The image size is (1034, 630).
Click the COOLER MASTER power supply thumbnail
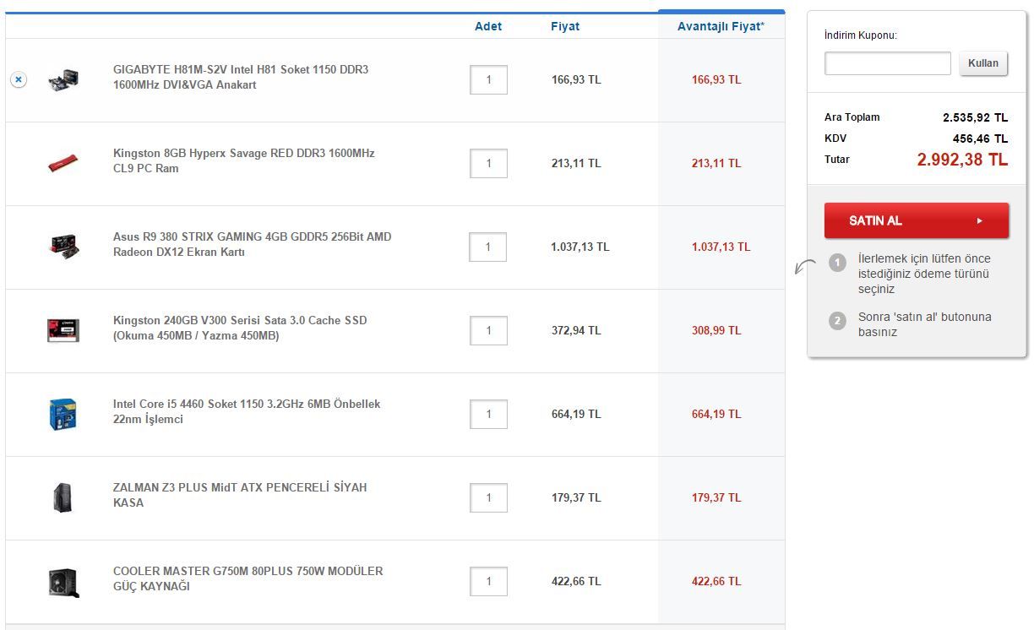(x=63, y=582)
